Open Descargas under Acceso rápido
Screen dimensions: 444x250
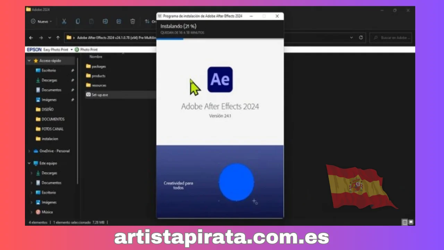pyautogui.click(x=49, y=80)
